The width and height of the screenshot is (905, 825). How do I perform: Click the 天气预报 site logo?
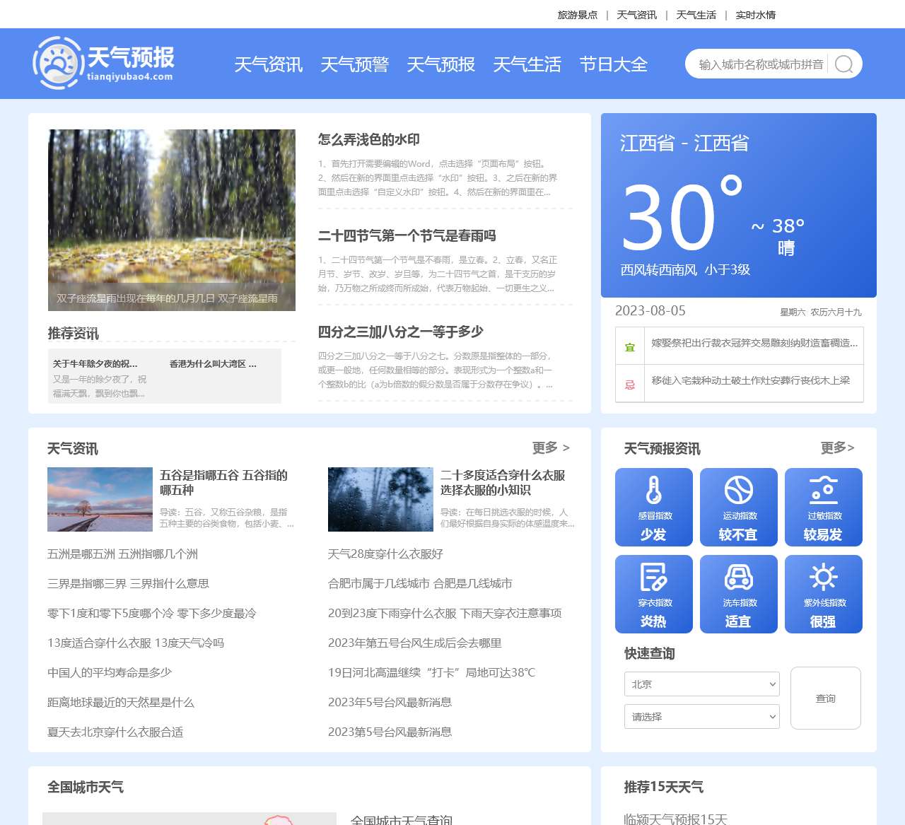pos(104,63)
